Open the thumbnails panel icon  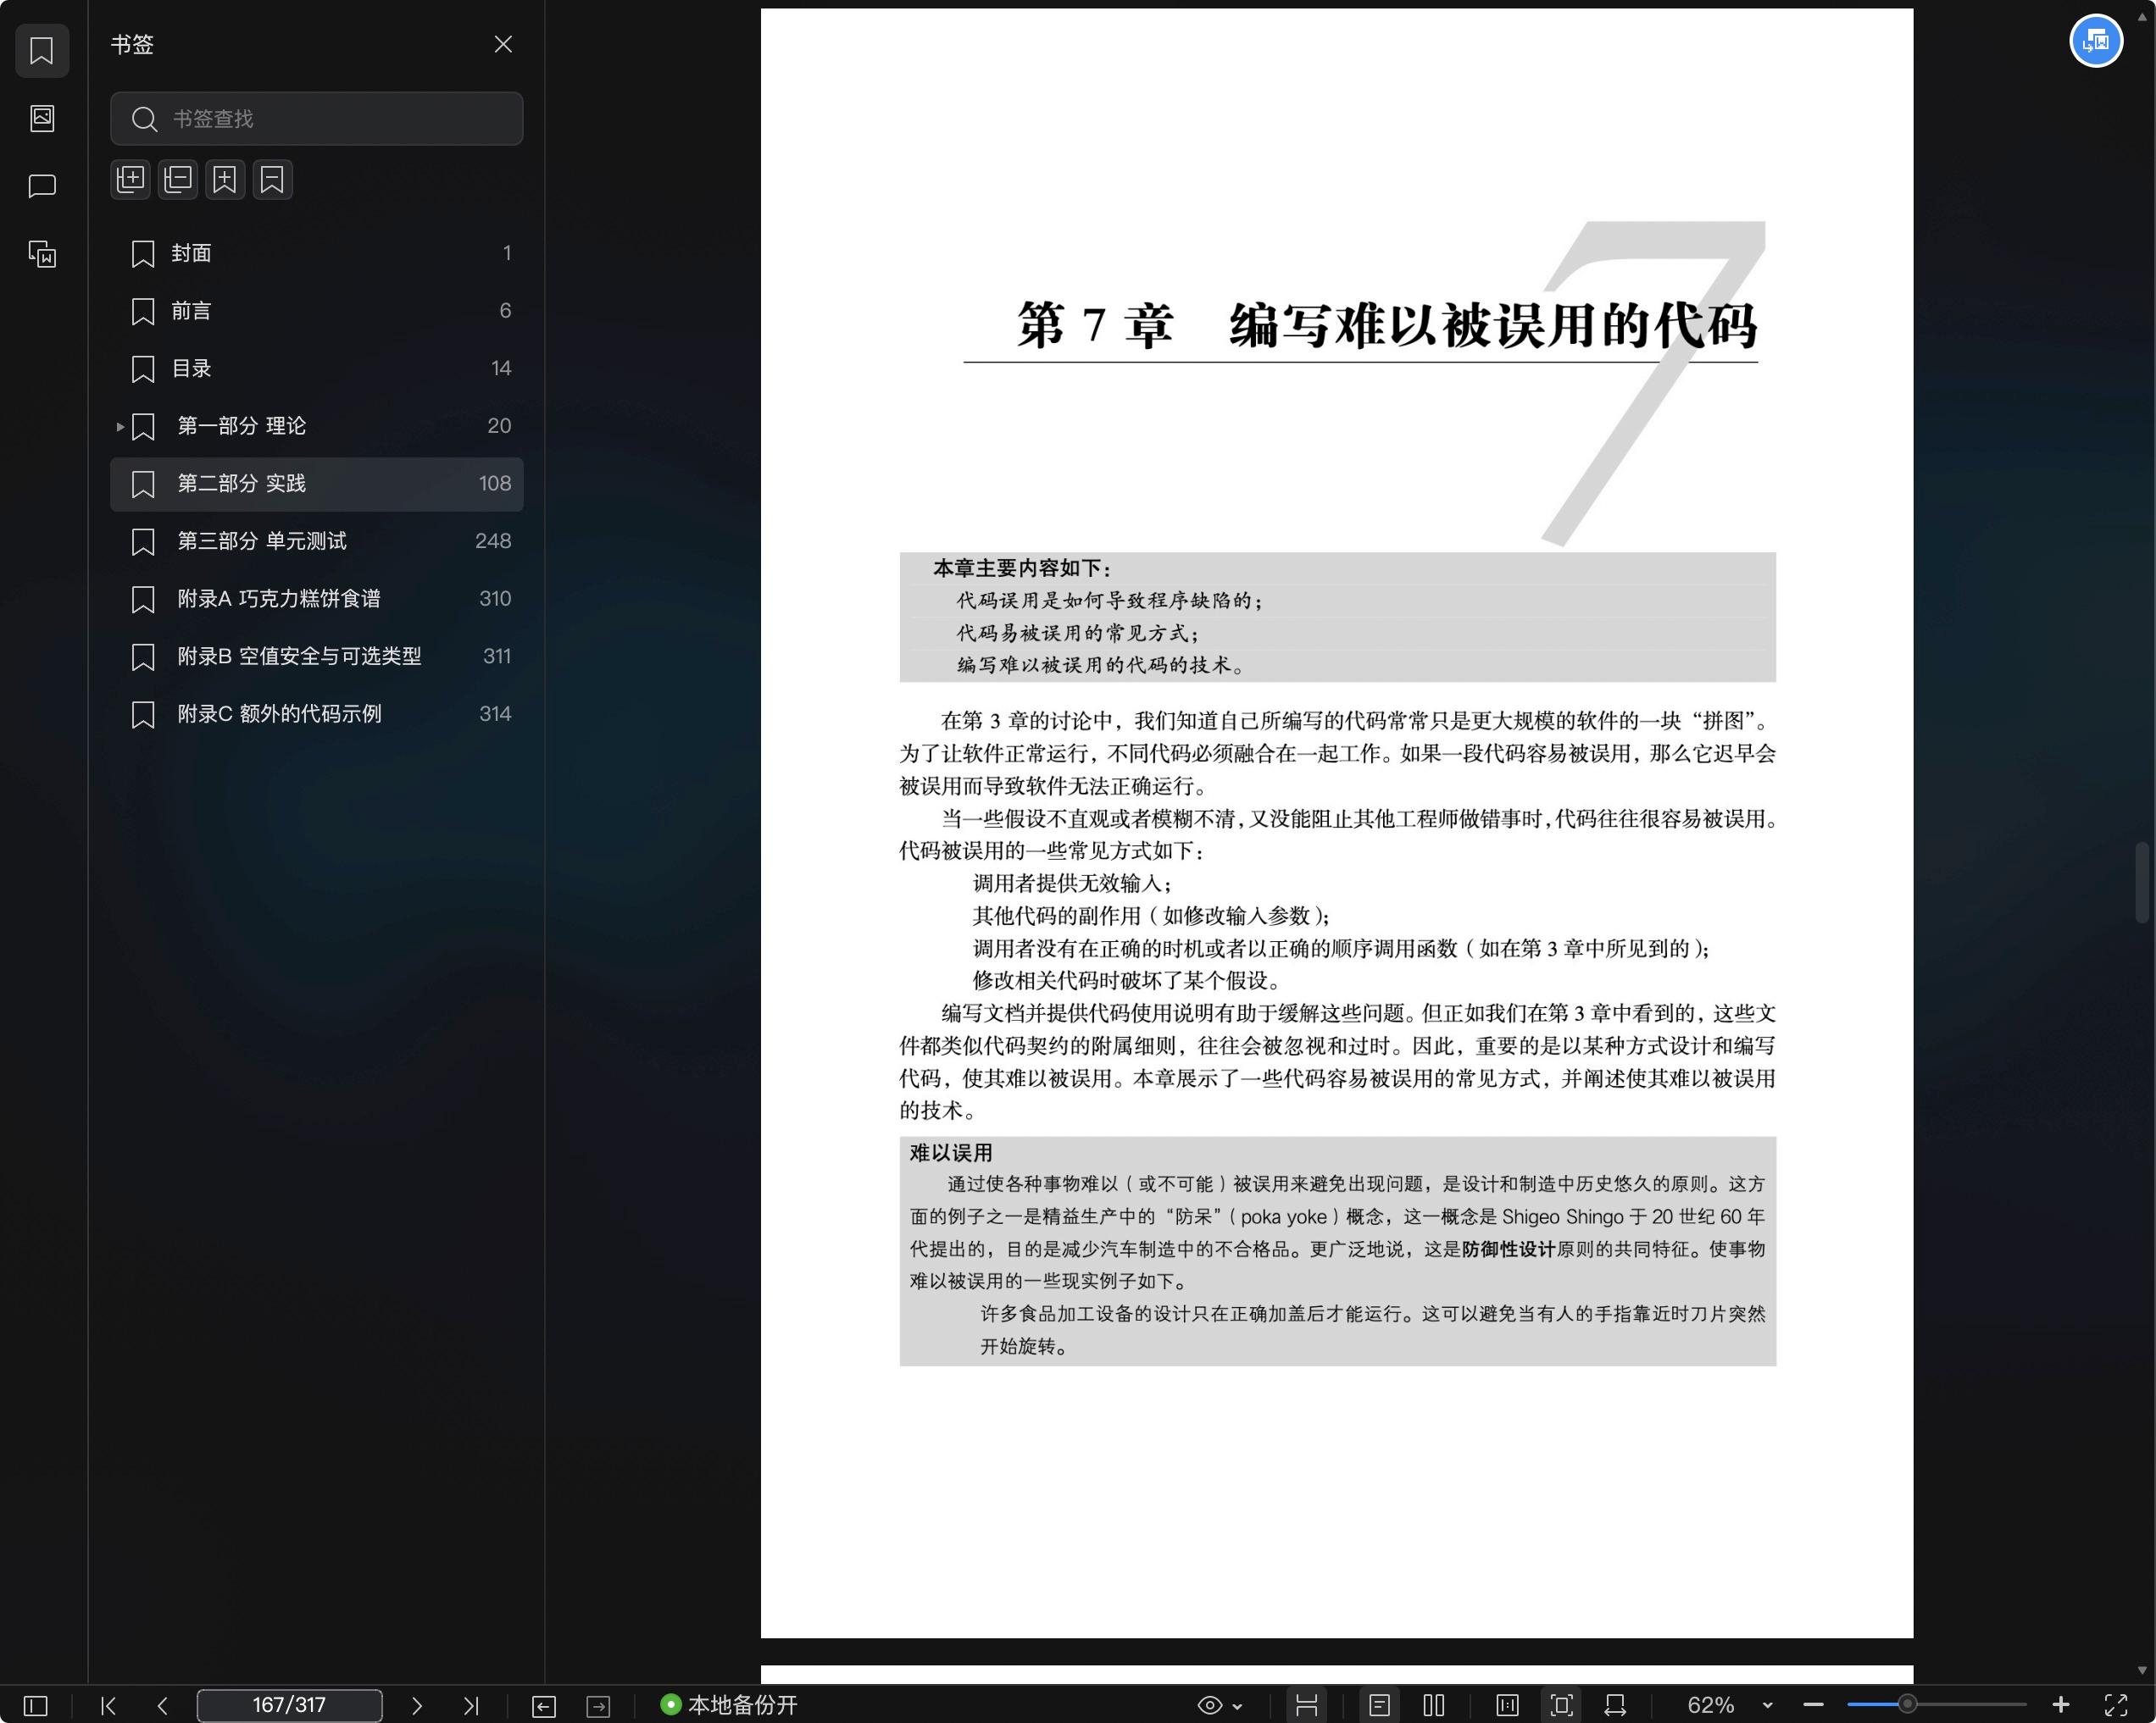click(42, 118)
